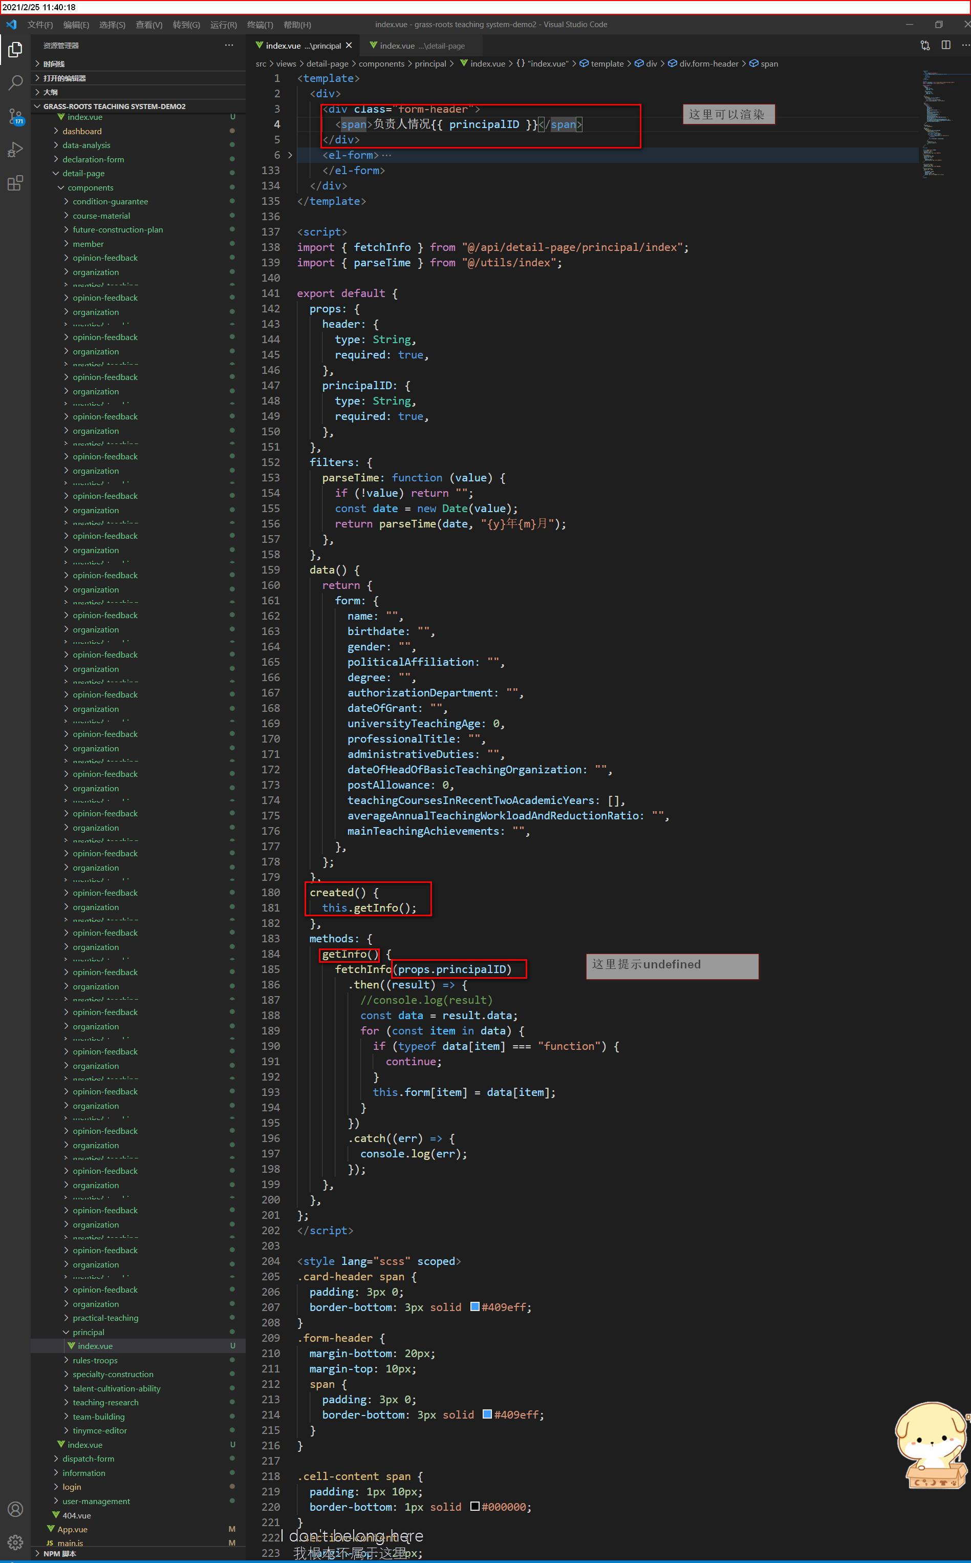This screenshot has width=971, height=1563.
Task: Expand the open editors section
Action: point(138,78)
